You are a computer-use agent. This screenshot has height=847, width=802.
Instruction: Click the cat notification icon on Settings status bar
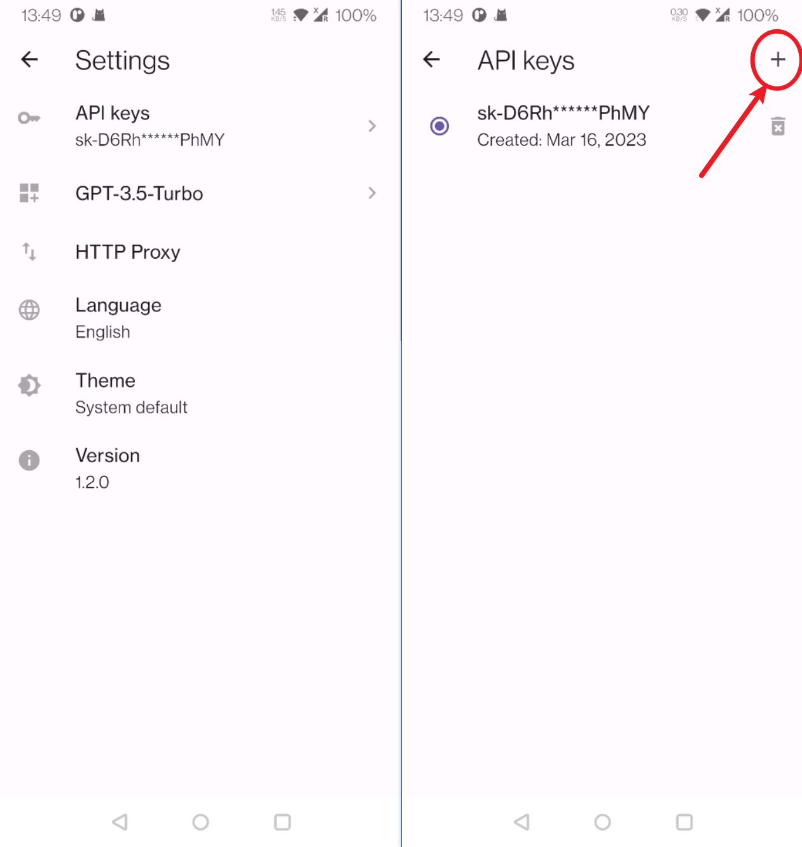(99, 15)
